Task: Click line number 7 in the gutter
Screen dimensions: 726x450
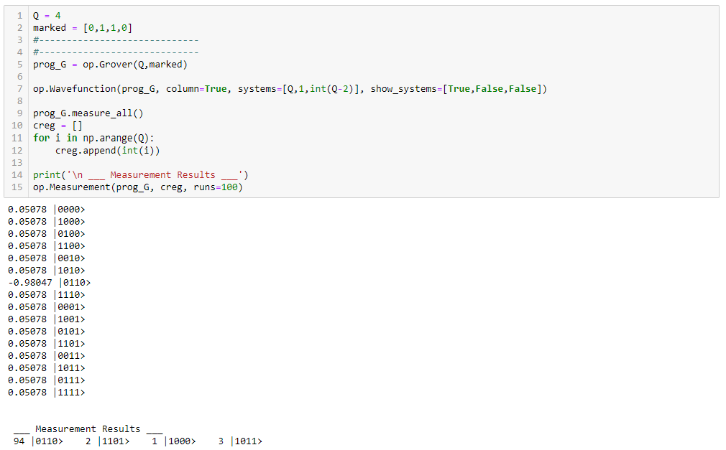Action: click(x=19, y=89)
